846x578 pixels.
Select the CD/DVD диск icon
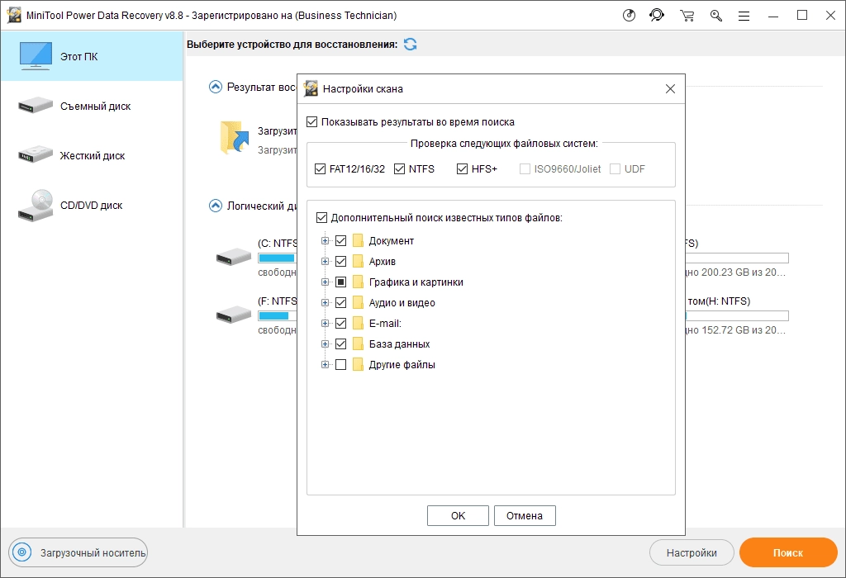[35, 206]
